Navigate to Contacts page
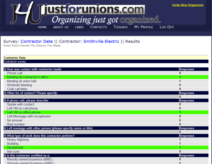212x164 pixels. tap(98, 27)
